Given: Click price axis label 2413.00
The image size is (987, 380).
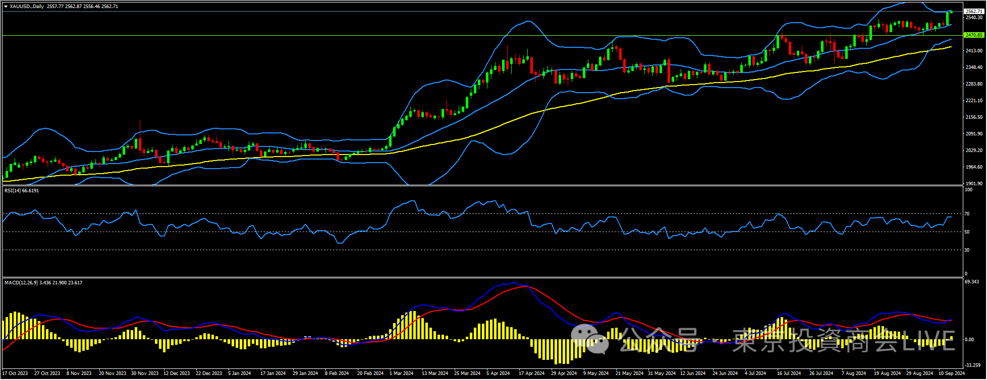Looking at the screenshot, I should tap(974, 51).
